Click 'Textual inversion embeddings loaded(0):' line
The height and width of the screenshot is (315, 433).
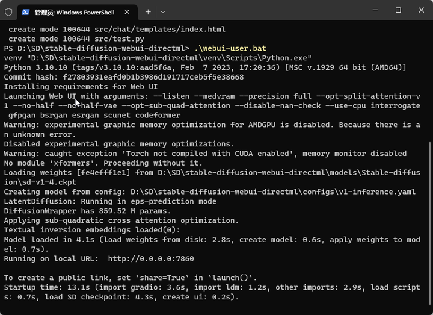(92, 230)
